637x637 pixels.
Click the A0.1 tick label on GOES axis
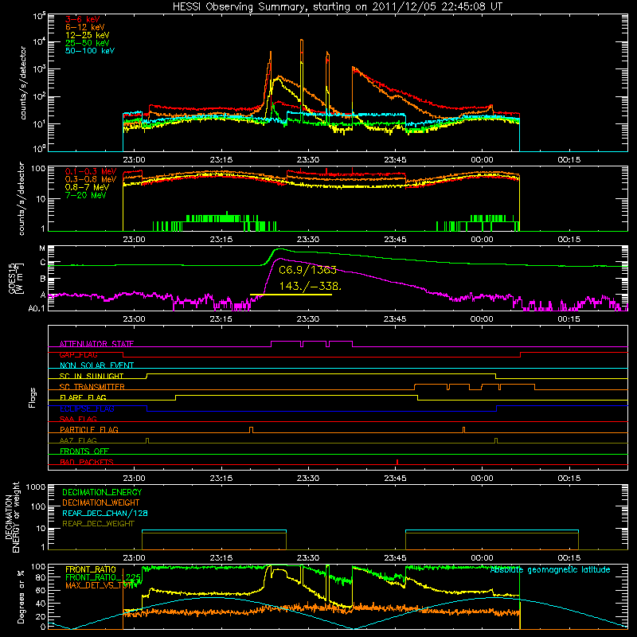point(36,308)
